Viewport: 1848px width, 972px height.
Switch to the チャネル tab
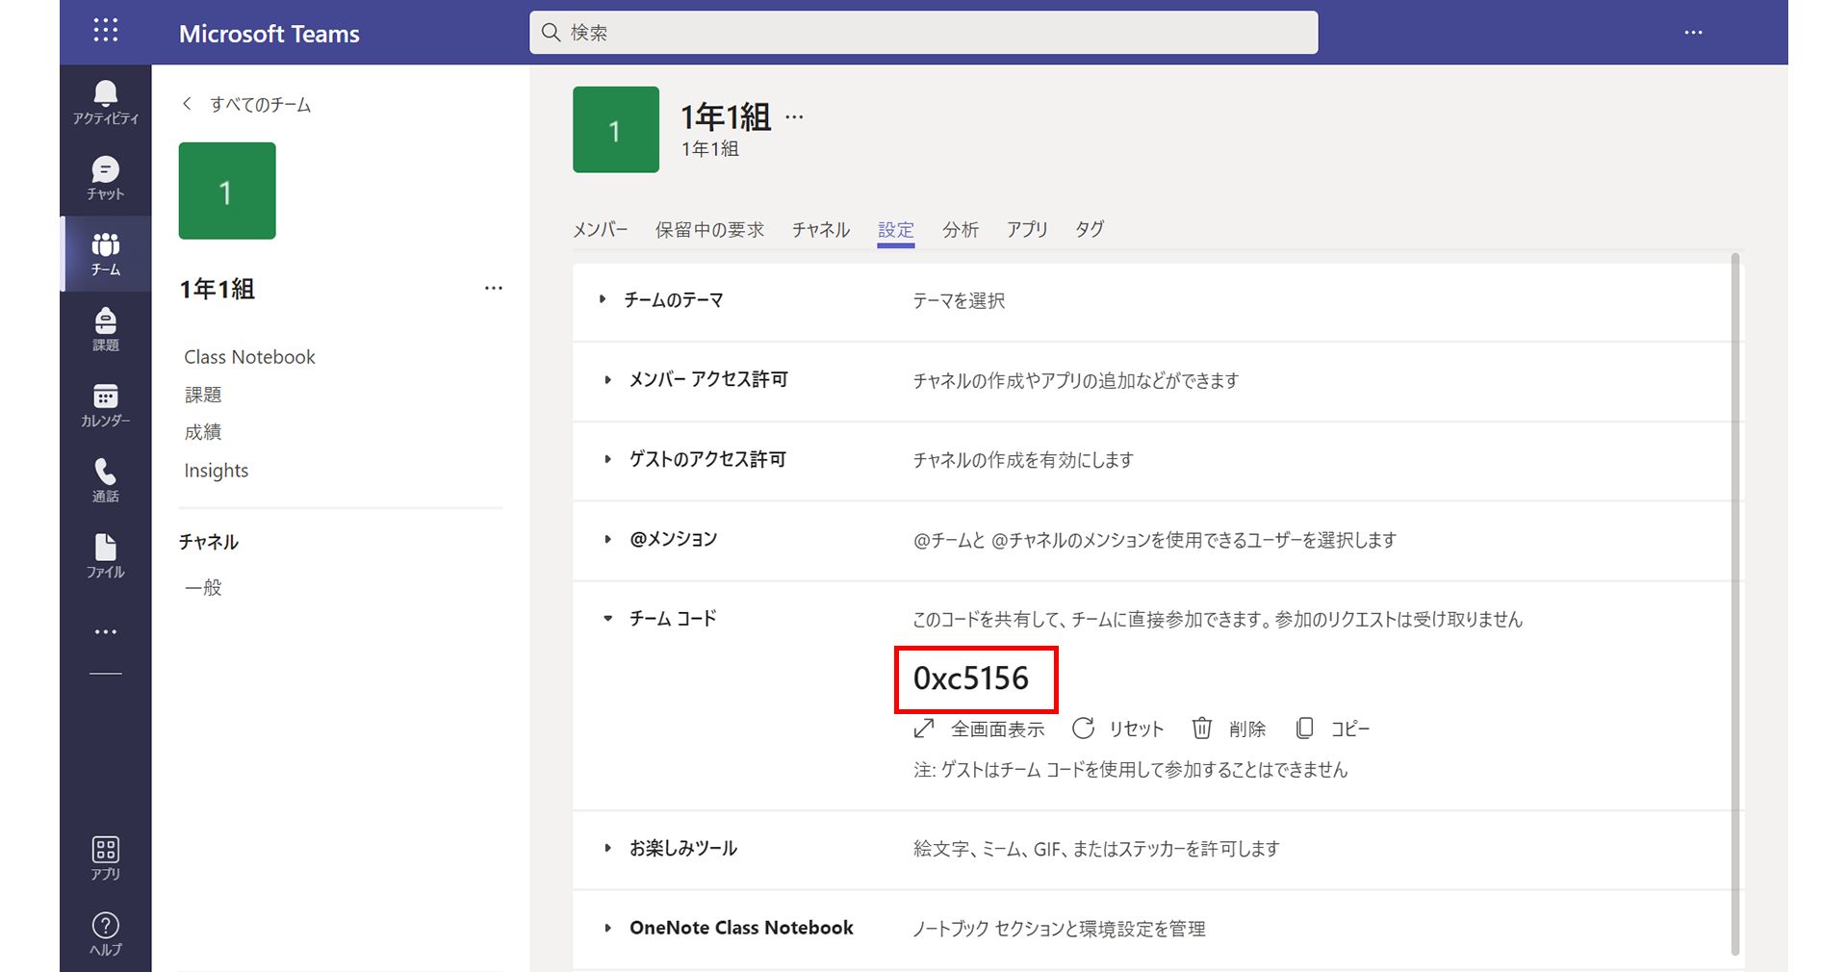(821, 229)
